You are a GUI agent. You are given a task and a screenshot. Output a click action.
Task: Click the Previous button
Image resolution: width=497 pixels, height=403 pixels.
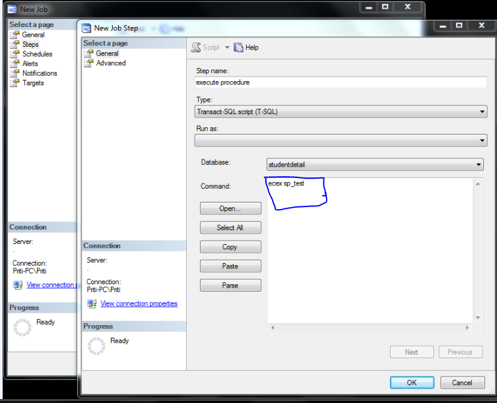[460, 352]
